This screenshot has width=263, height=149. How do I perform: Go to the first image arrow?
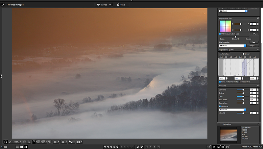click(147, 147)
